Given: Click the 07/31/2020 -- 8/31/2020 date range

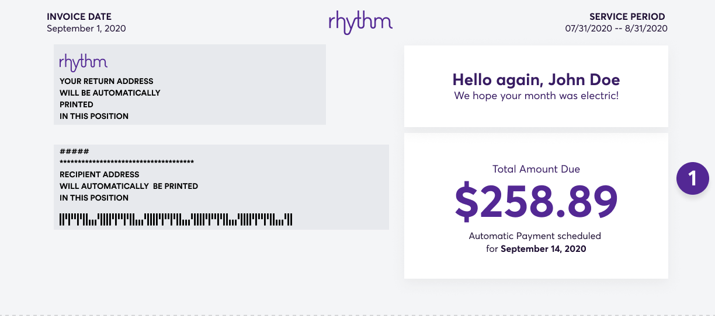Looking at the screenshot, I should [x=616, y=28].
